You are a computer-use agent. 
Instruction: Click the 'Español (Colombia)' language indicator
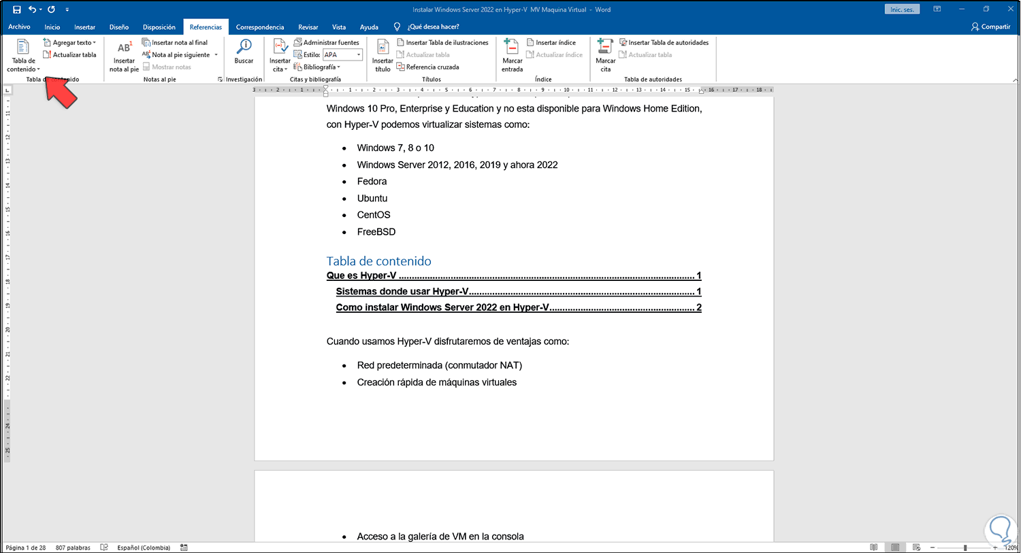(x=144, y=548)
